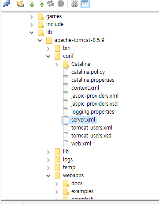Select the lib folder above logs
159x206 pixels.
(66, 152)
